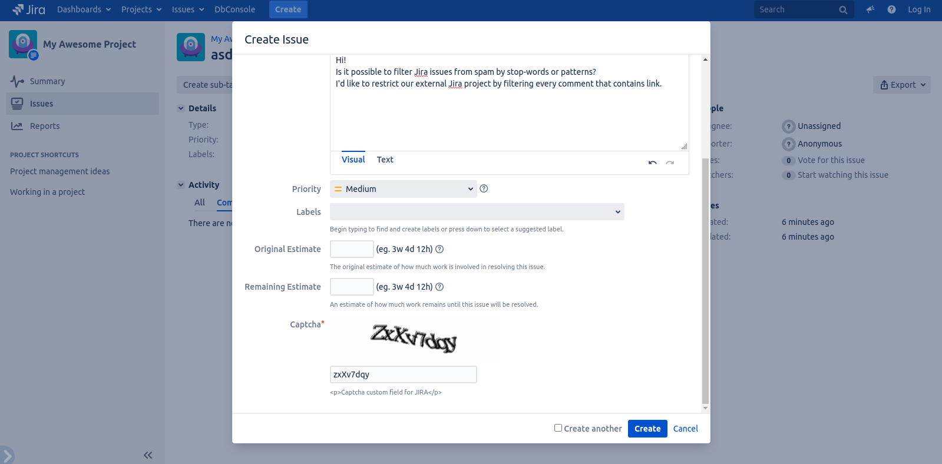The width and height of the screenshot is (942, 464).
Task: Open the Issues header menu
Action: click(x=188, y=9)
